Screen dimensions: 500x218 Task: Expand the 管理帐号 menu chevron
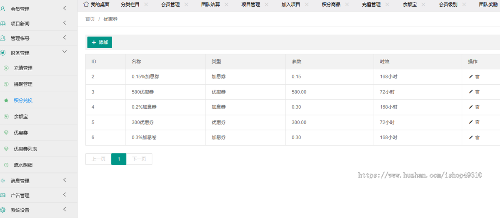pos(65,37)
